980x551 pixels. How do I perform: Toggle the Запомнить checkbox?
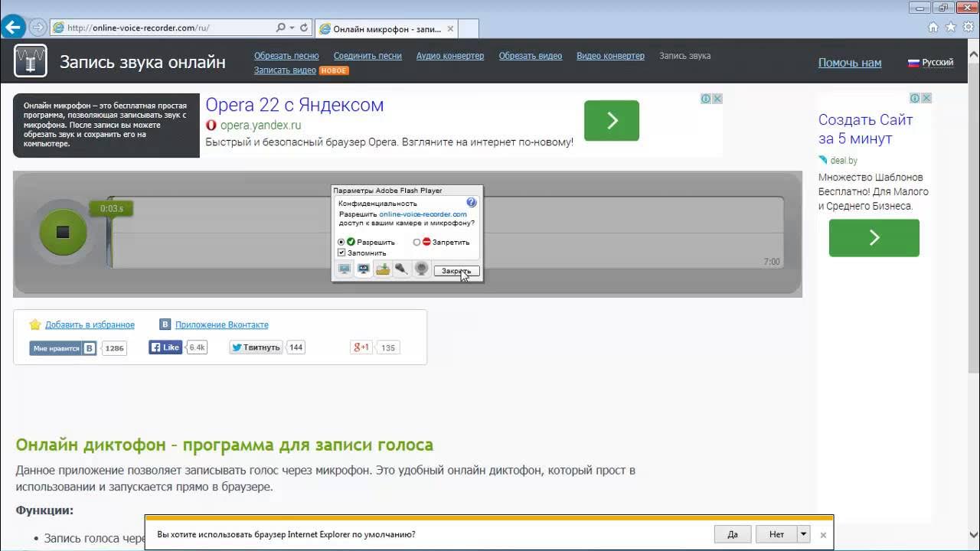coord(342,253)
